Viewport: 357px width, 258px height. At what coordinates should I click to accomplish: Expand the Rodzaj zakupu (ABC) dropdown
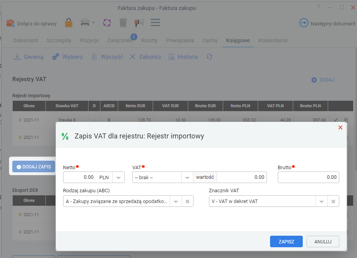coord(176,201)
